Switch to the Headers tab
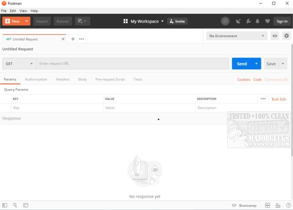This screenshot has height=210, width=293. (63, 79)
